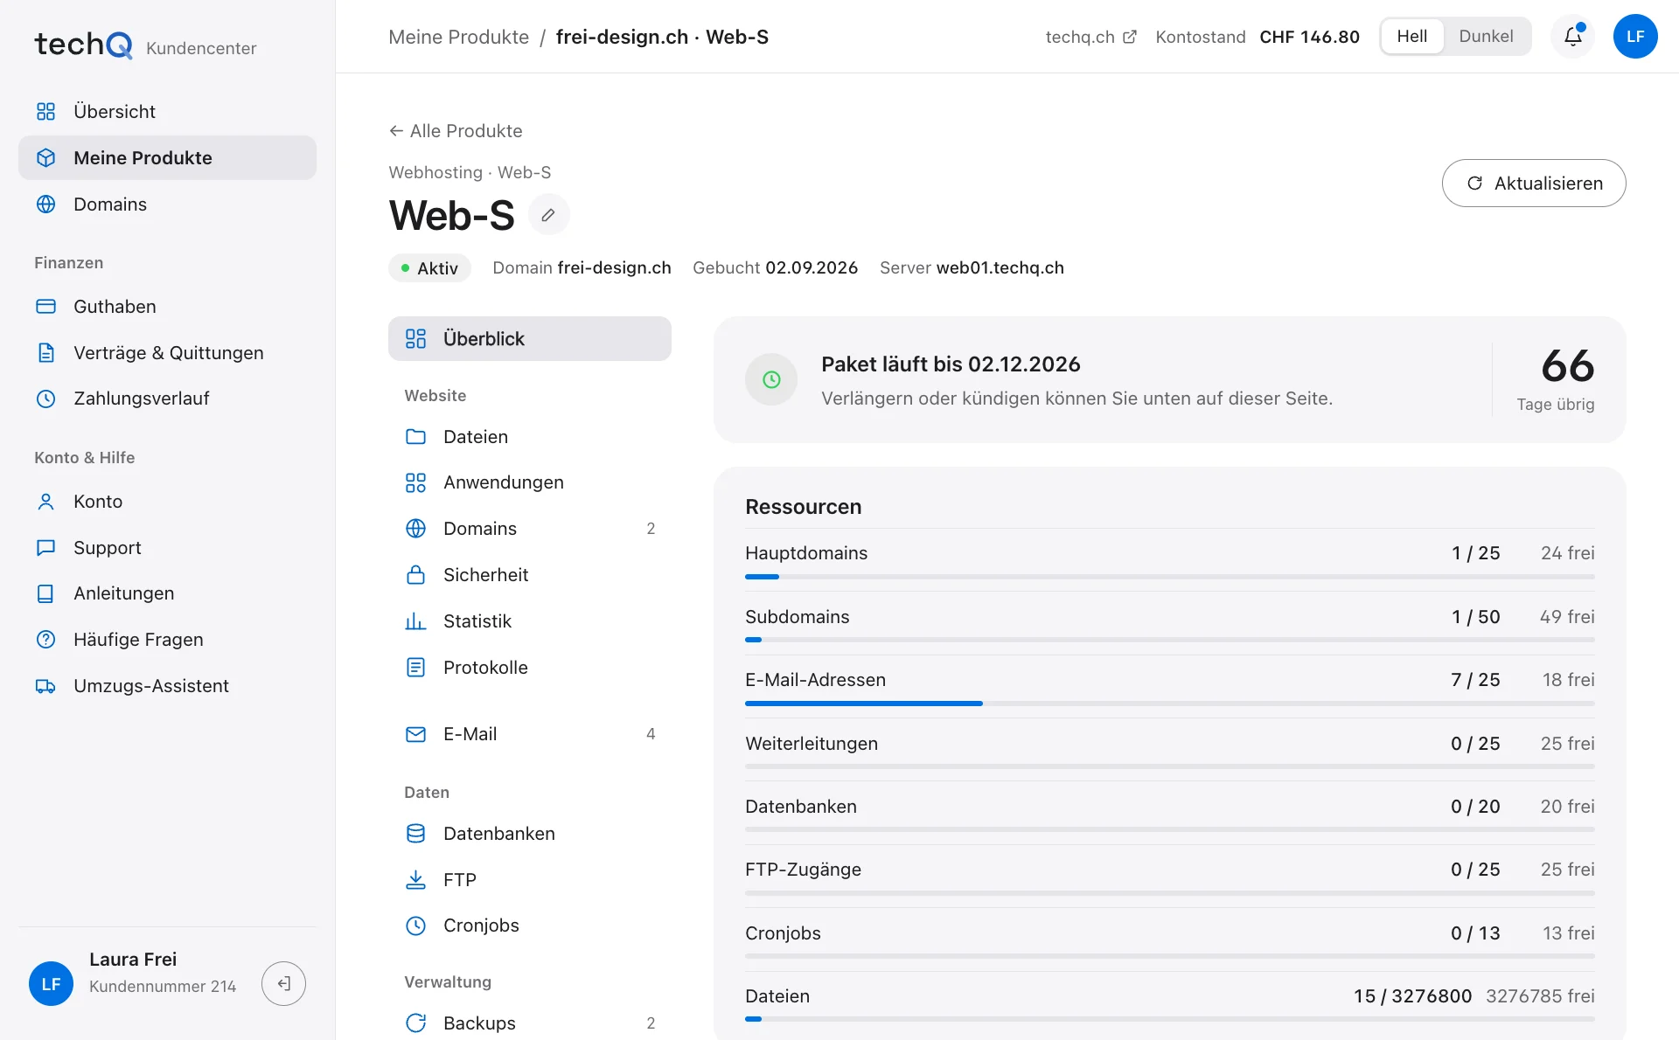The width and height of the screenshot is (1679, 1040).
Task: Click the Laura Frei user name
Action: tap(133, 960)
